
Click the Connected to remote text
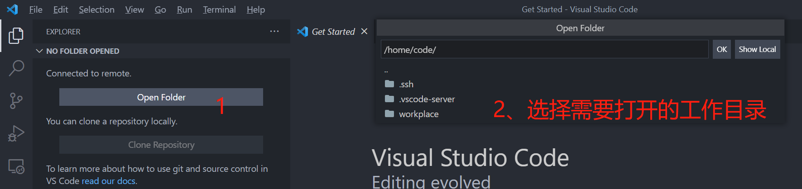(x=89, y=73)
